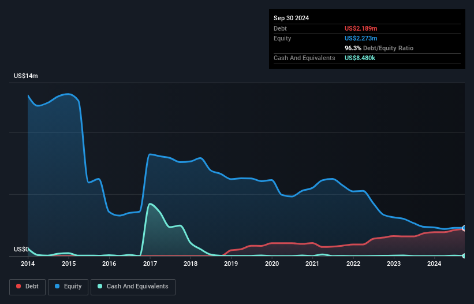
Task: Click the red Debt legend dot
Action: pos(18,286)
